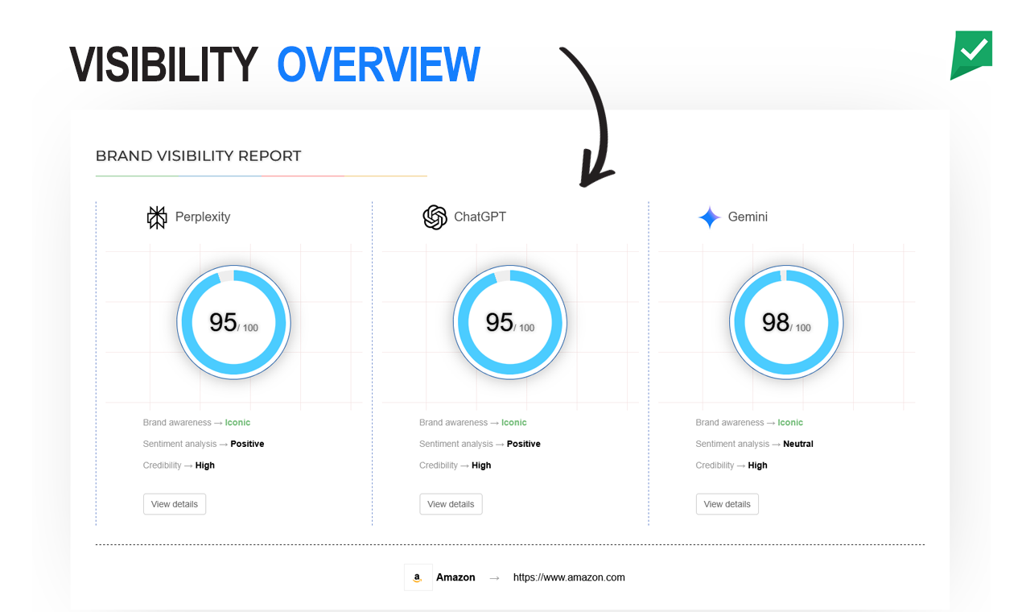
Task: Click the black curved arrow graphic
Action: 587,117
